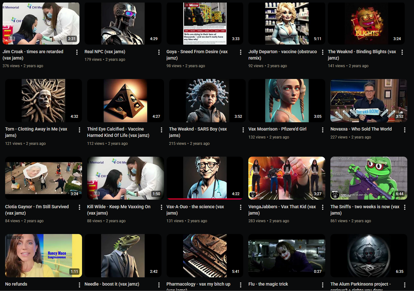414x291 pixels.
Task: Open the Pfizere'd Girl thumbnail
Action: (x=287, y=101)
